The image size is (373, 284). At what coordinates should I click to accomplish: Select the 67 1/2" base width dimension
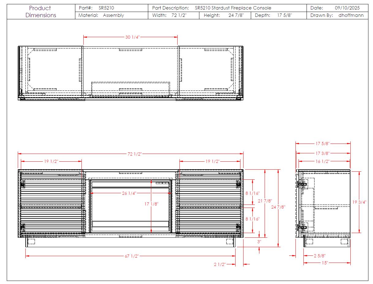pyautogui.click(x=132, y=256)
